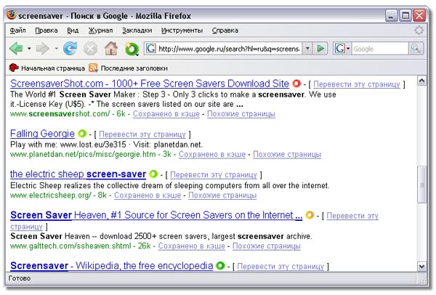Viewport: 436px width, 295px height.
Task: Go back with the green Back arrow
Action: (16, 49)
